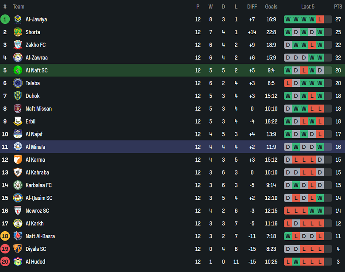Click the Al Karma orange badge icon

(18, 159)
